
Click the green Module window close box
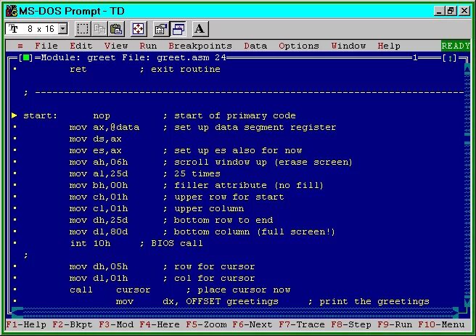pyautogui.click(x=26, y=57)
